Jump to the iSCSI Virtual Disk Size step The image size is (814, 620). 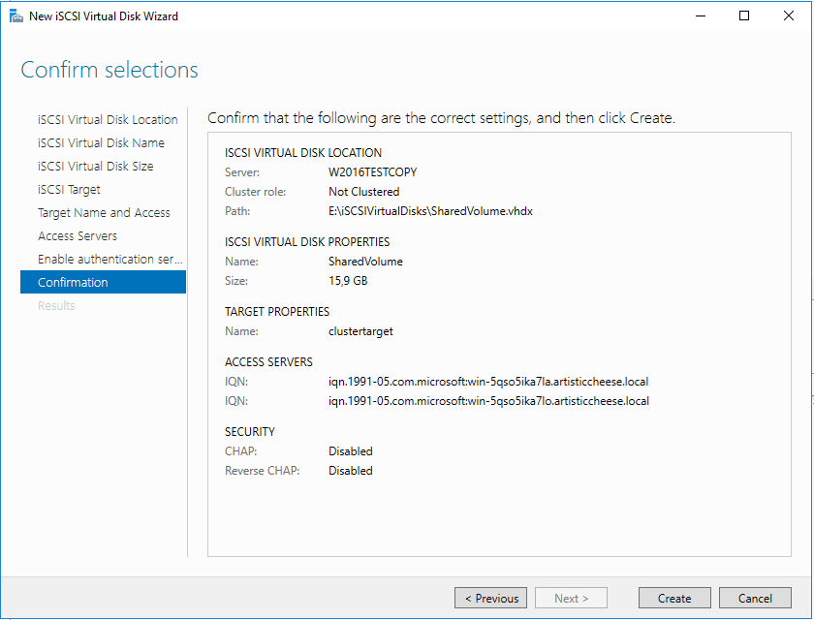[95, 167]
